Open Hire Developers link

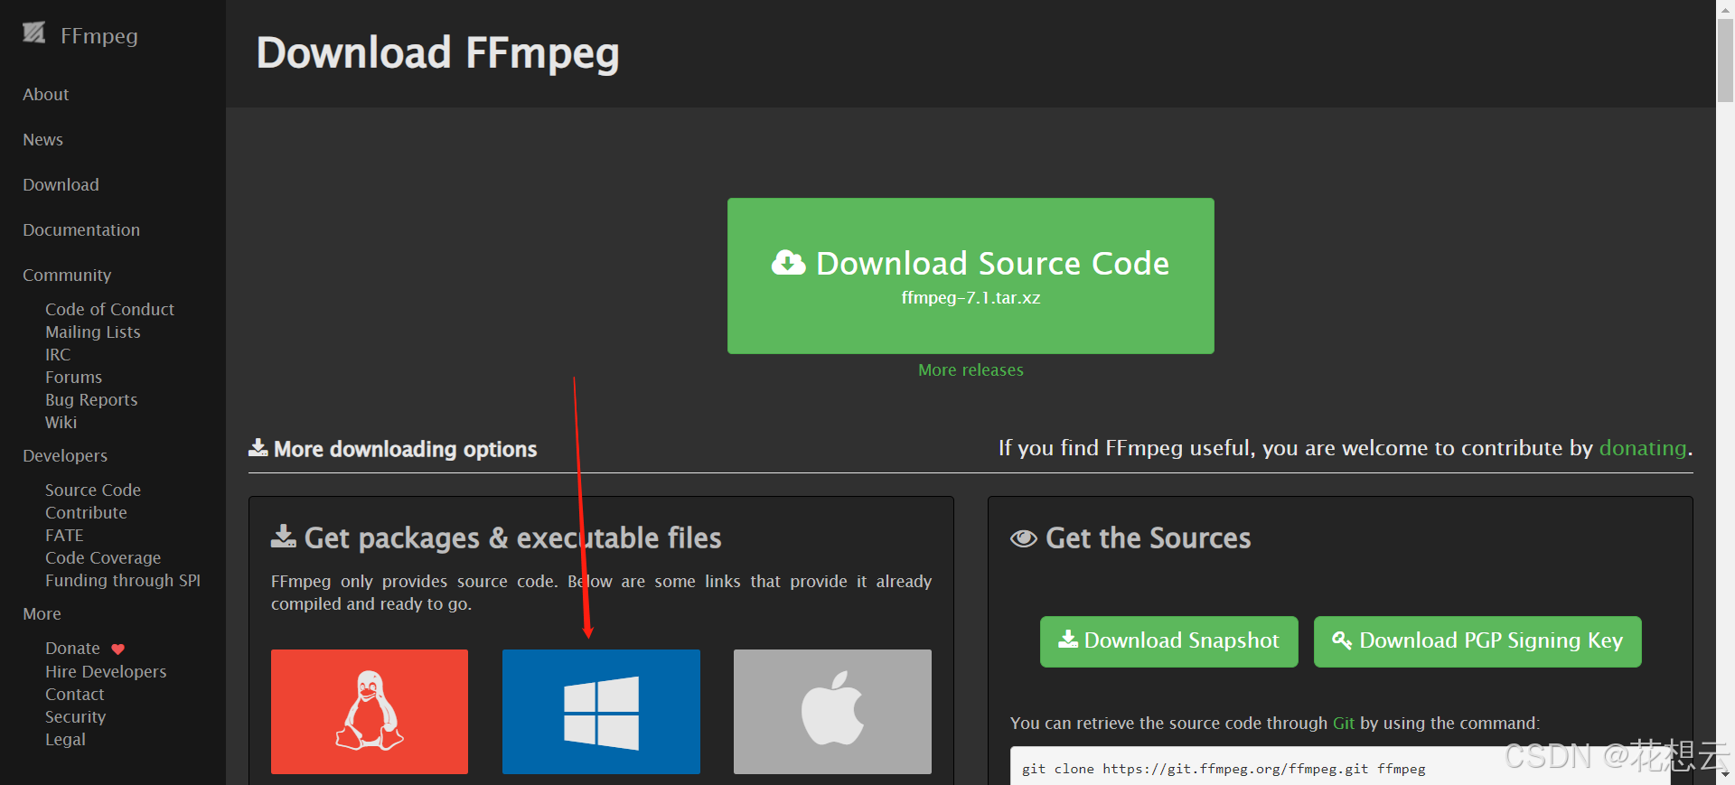point(106,672)
